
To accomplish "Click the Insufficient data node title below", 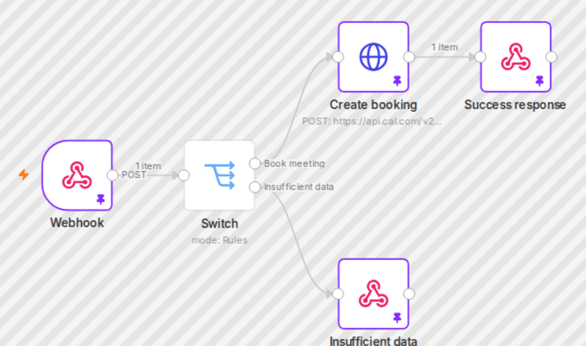I will [373, 341].
